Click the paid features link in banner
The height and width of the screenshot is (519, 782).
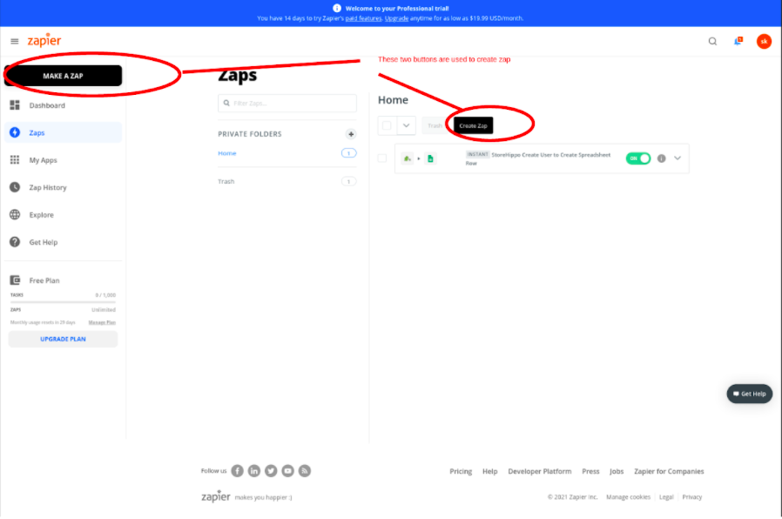pyautogui.click(x=364, y=18)
